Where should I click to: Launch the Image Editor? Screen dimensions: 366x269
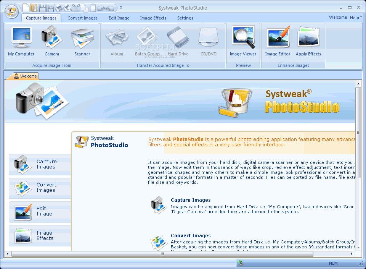278,41
